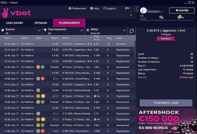
Task: Open the Cashier
Action: click(x=182, y=11)
